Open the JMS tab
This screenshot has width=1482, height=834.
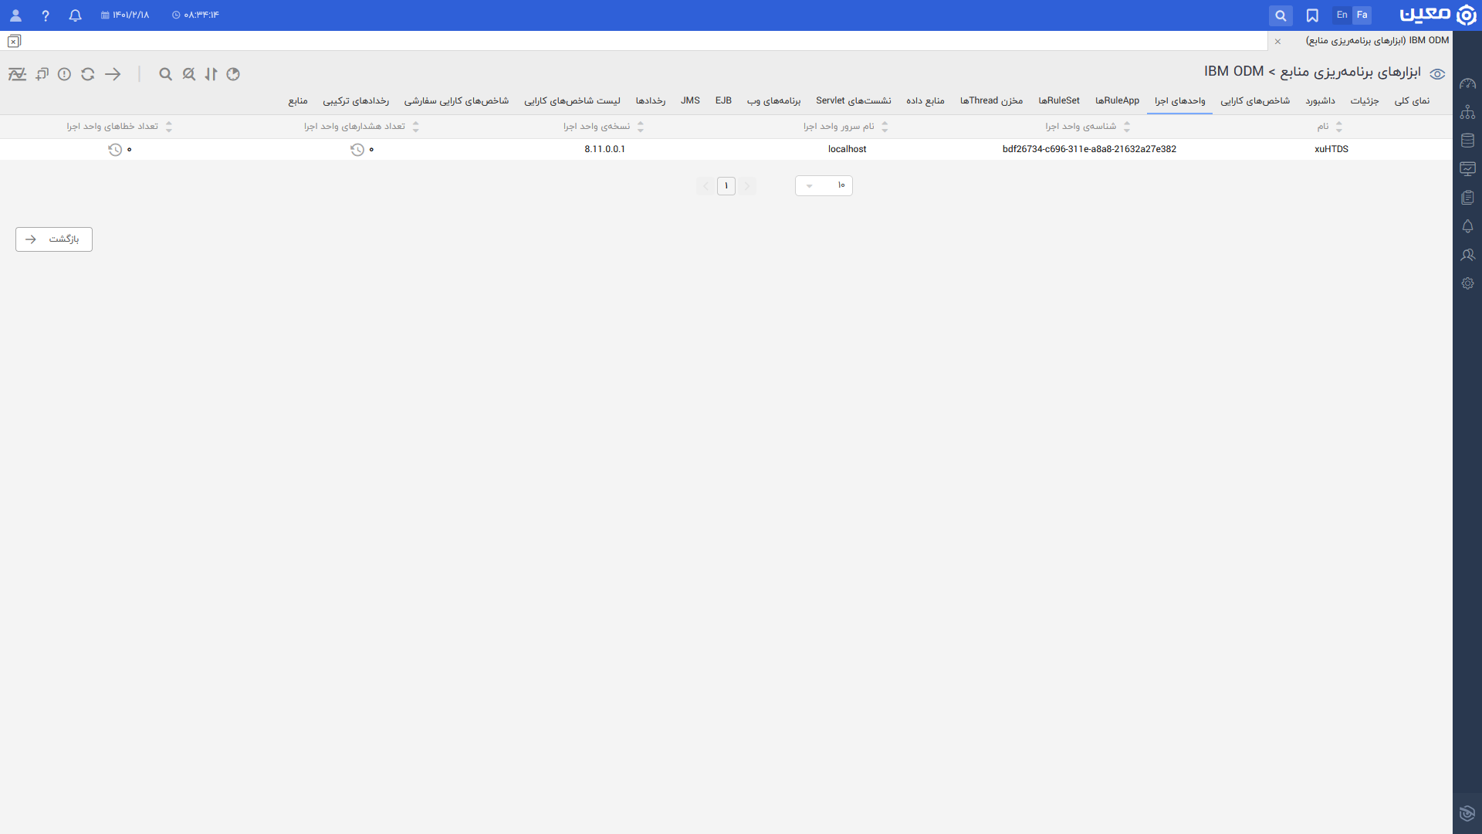(x=690, y=101)
